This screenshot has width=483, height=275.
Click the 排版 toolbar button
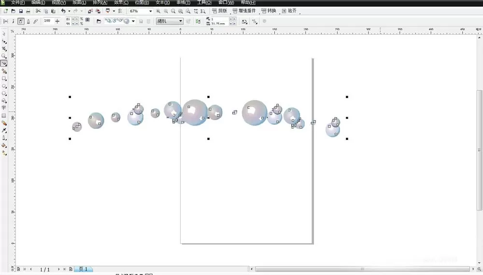[220, 11]
